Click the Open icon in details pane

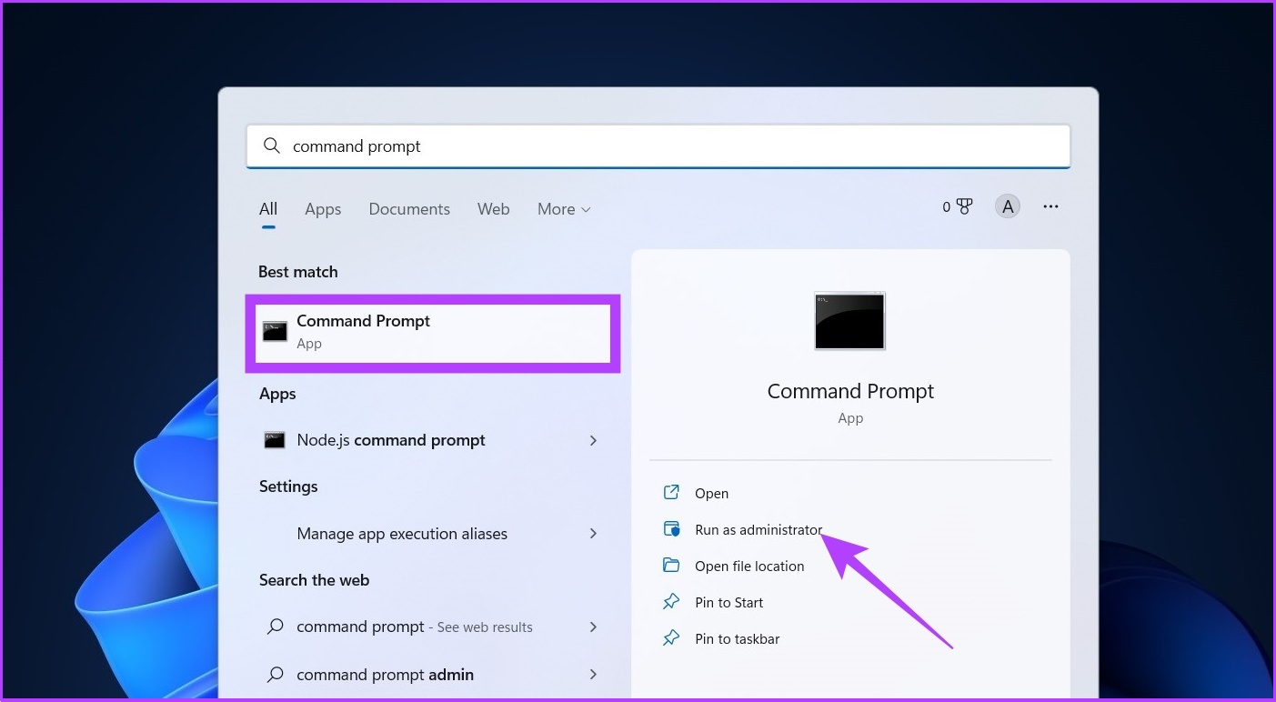click(x=671, y=493)
